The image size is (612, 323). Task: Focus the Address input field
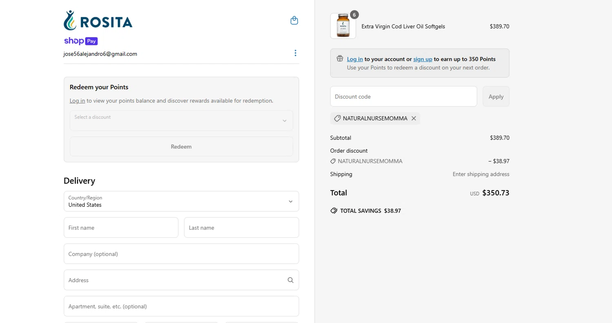(x=181, y=280)
